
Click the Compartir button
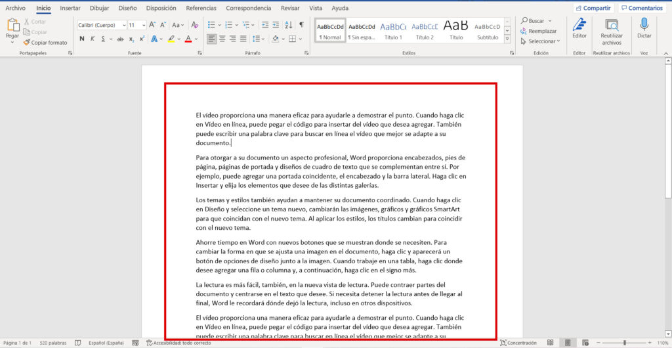pos(593,9)
